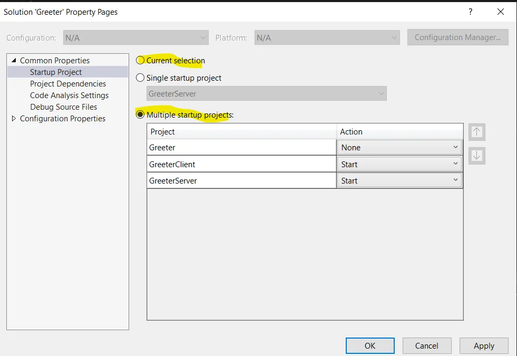Open Configuration Manager

pos(457,37)
